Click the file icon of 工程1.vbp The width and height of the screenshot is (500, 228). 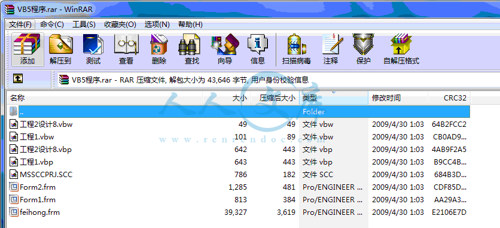(x=13, y=162)
